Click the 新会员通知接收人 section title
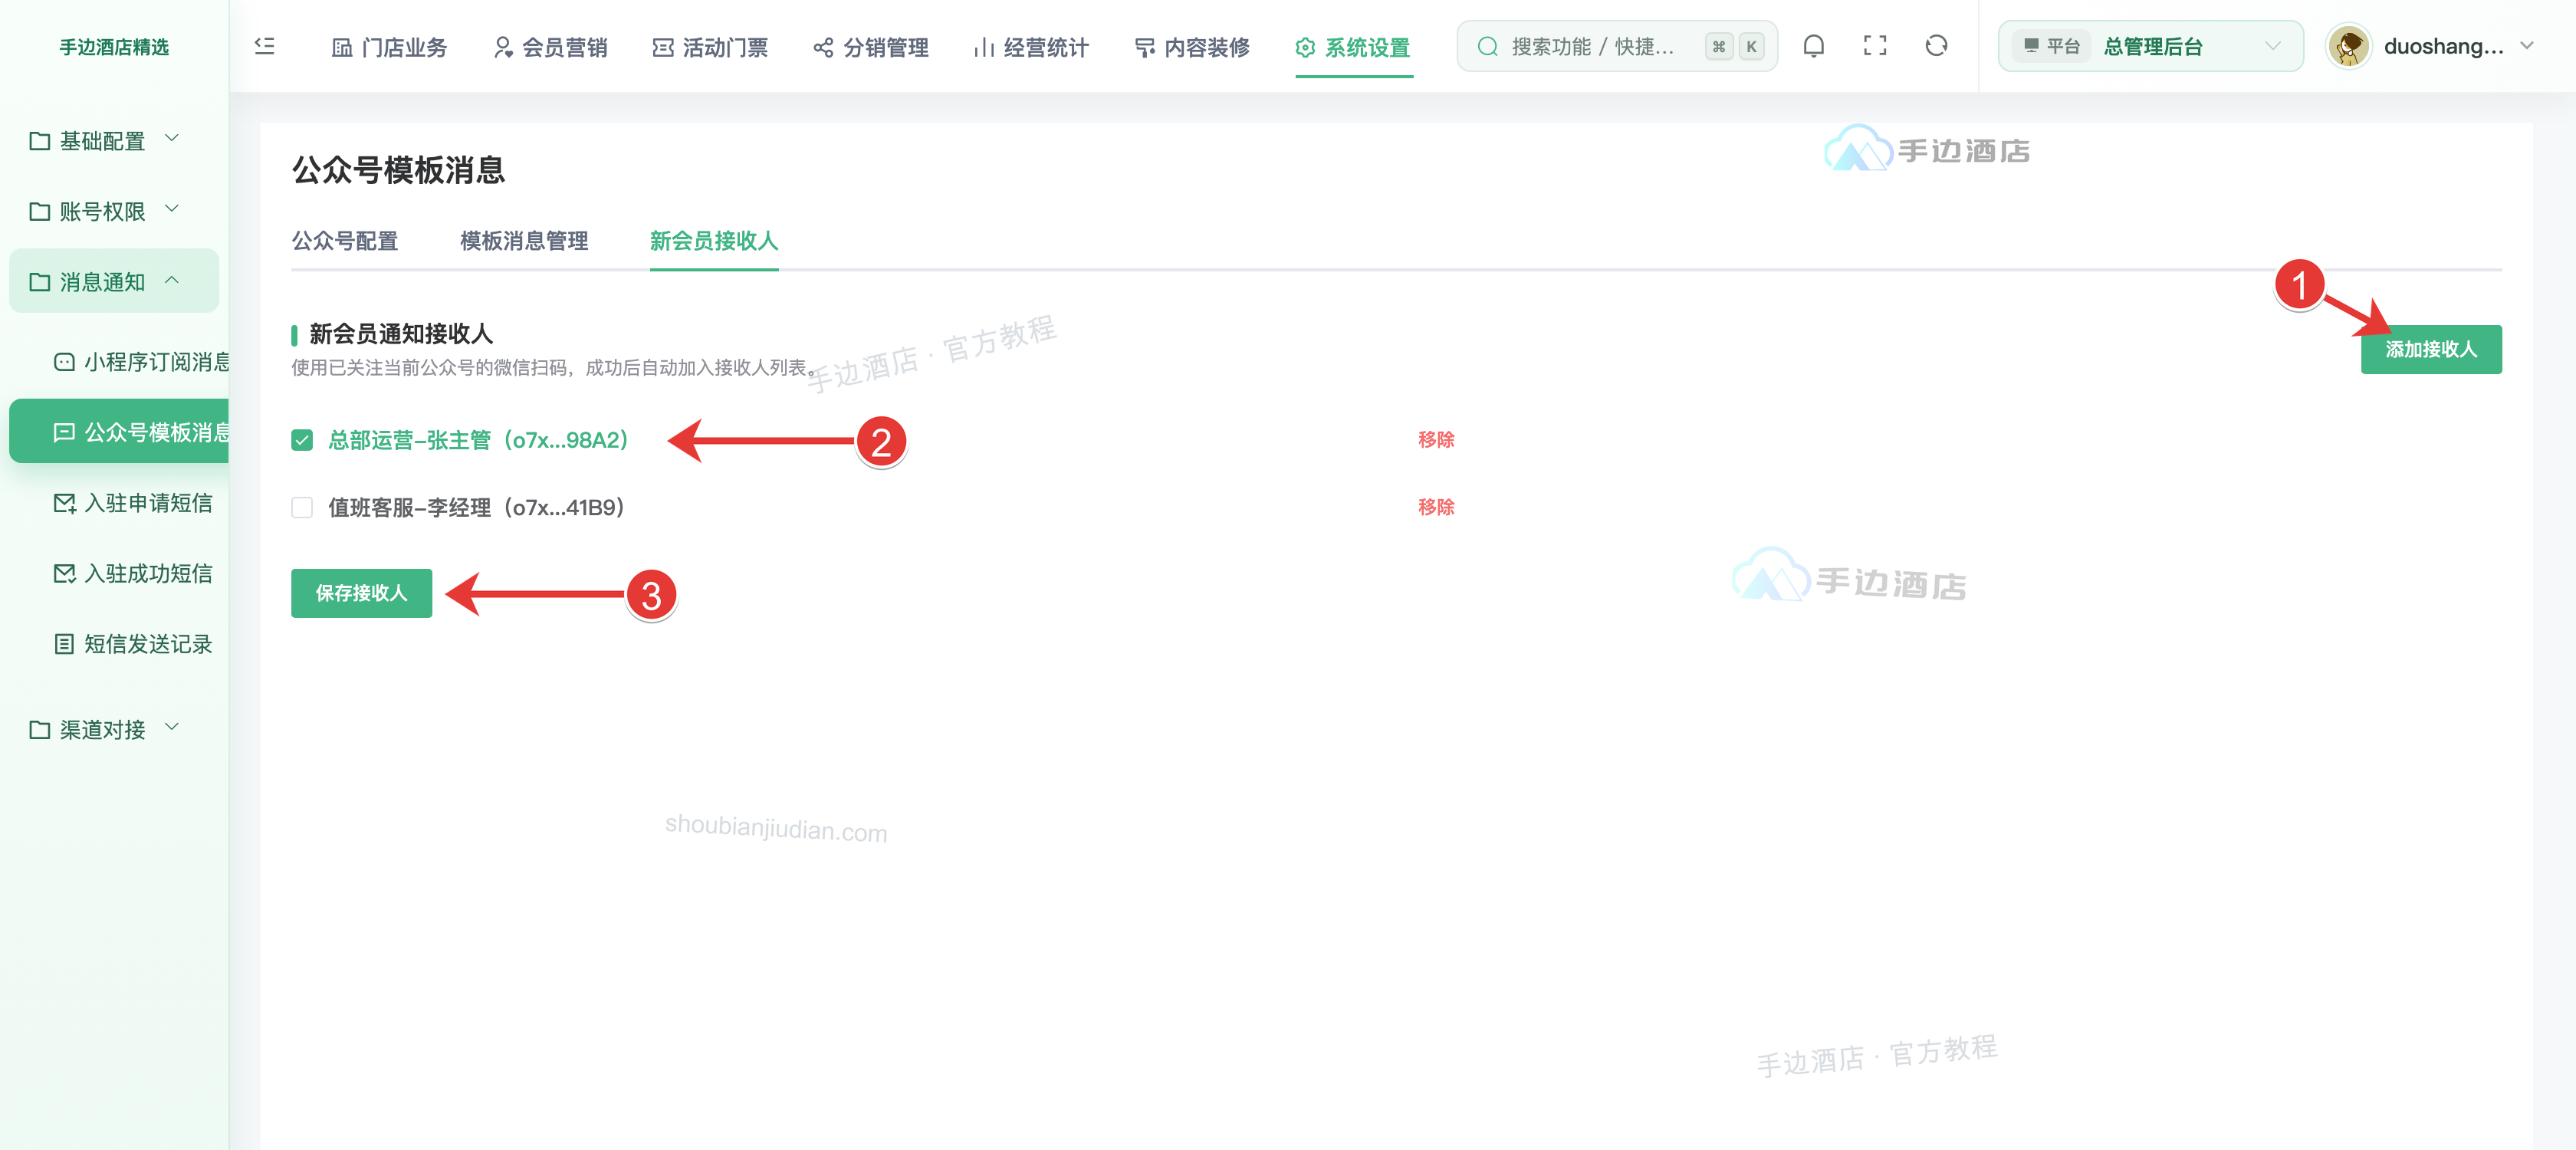The width and height of the screenshot is (2576, 1150). [x=401, y=334]
